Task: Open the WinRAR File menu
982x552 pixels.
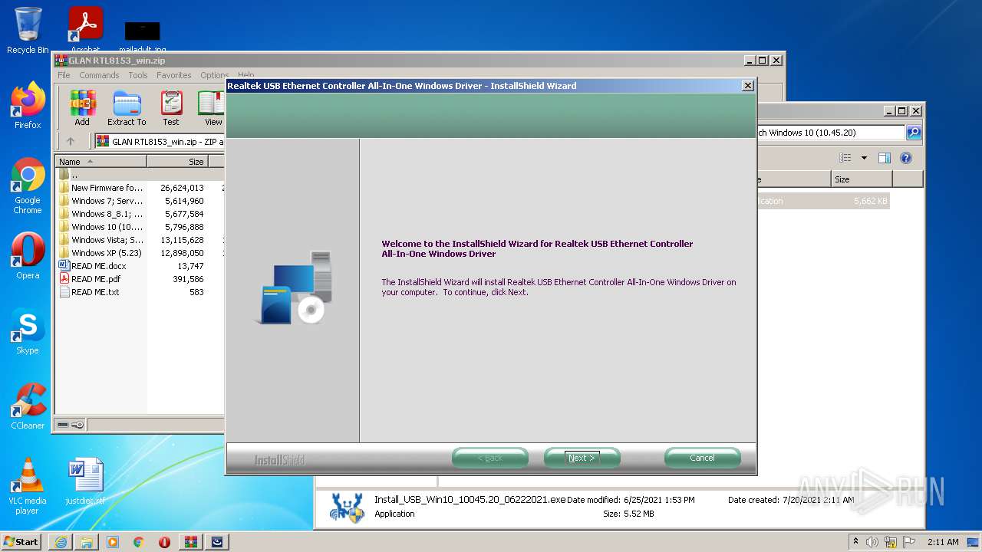Action: [64, 75]
